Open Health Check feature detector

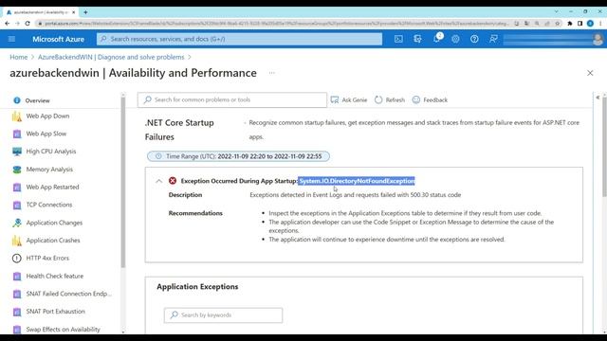(x=55, y=276)
